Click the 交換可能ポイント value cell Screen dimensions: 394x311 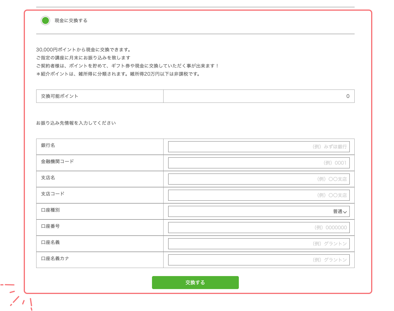[x=259, y=96]
